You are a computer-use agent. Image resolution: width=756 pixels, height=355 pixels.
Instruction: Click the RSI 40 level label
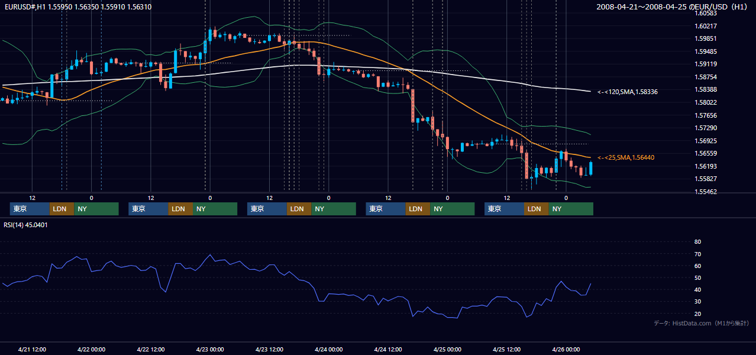[697, 289]
